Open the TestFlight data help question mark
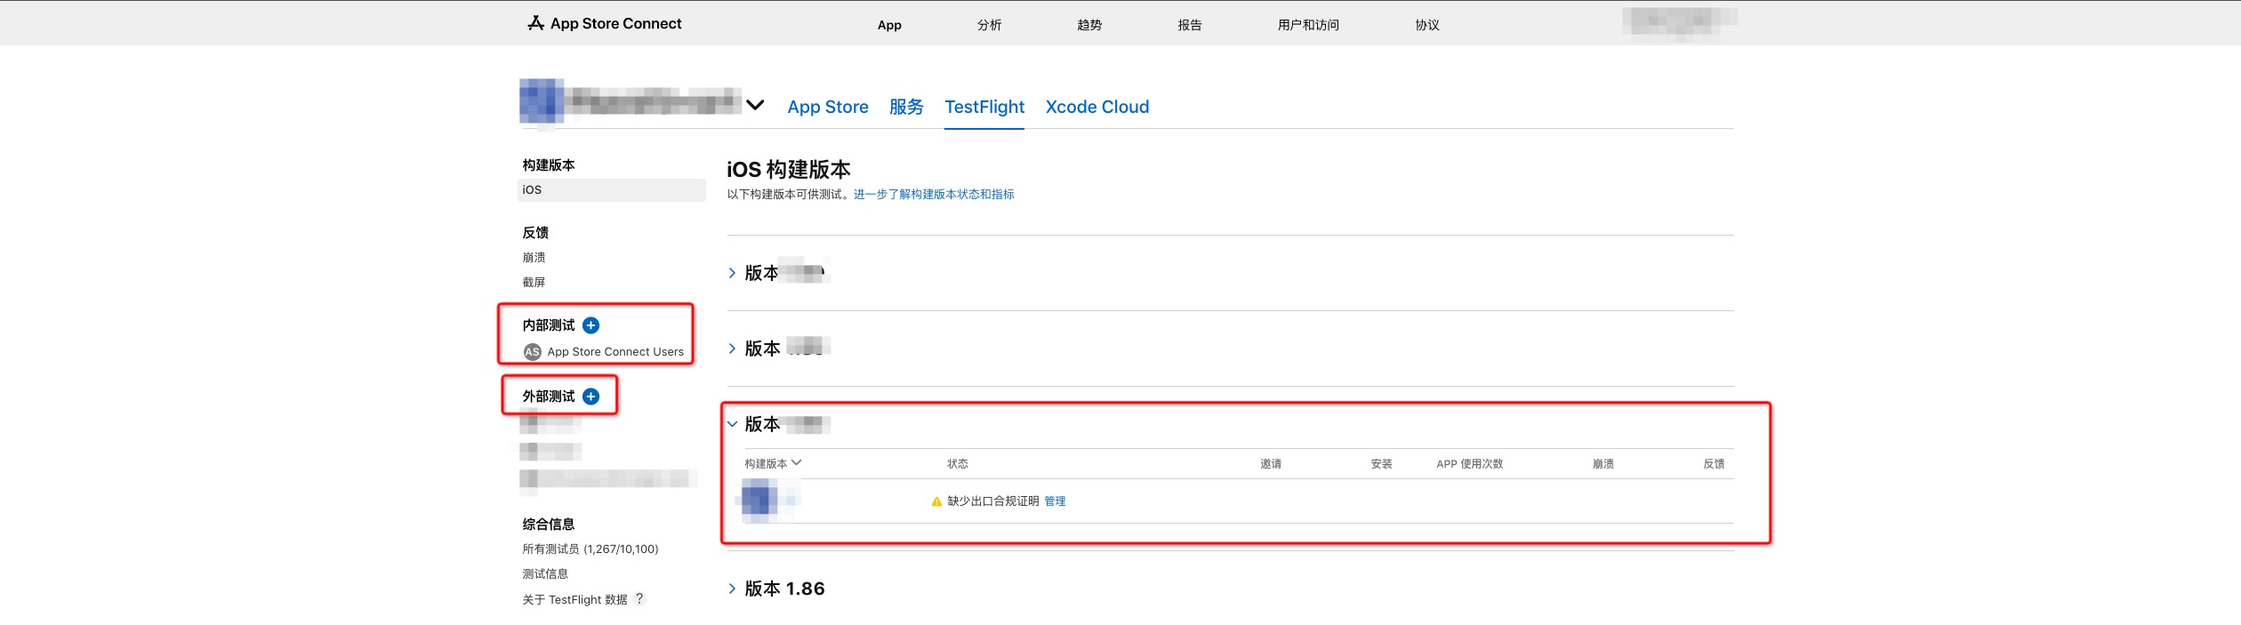 point(639,599)
